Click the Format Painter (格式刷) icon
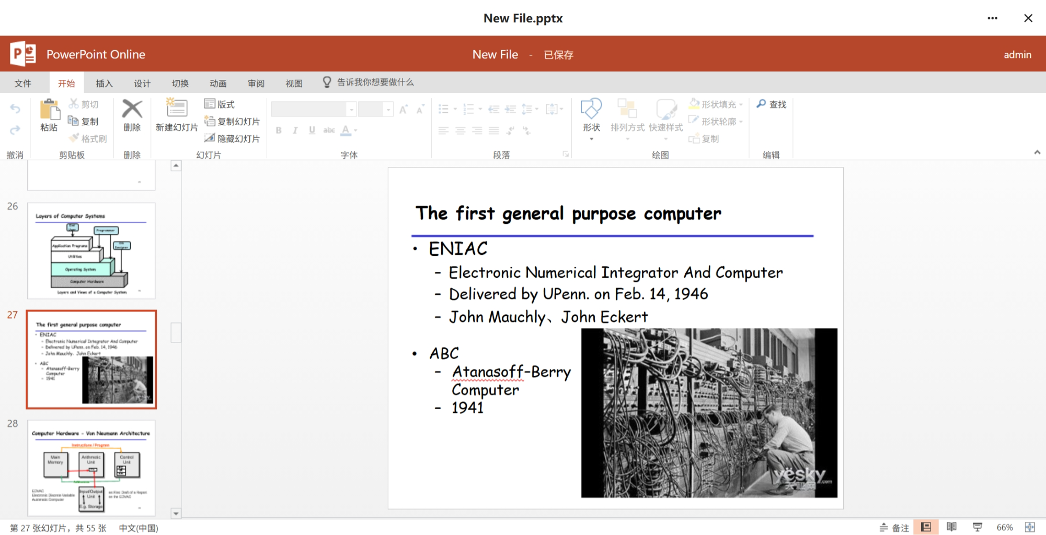 (74, 138)
